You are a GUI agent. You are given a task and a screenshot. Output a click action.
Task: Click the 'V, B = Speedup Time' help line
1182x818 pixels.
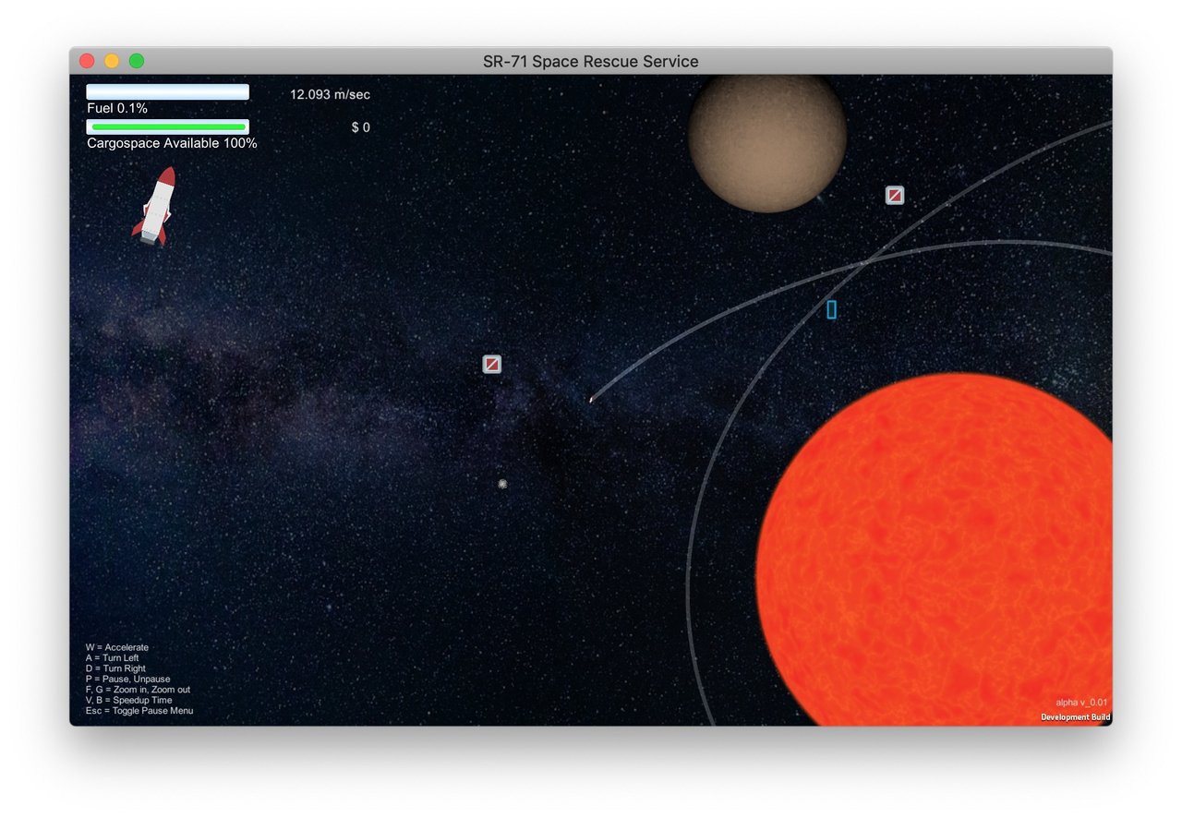pyautogui.click(x=128, y=700)
